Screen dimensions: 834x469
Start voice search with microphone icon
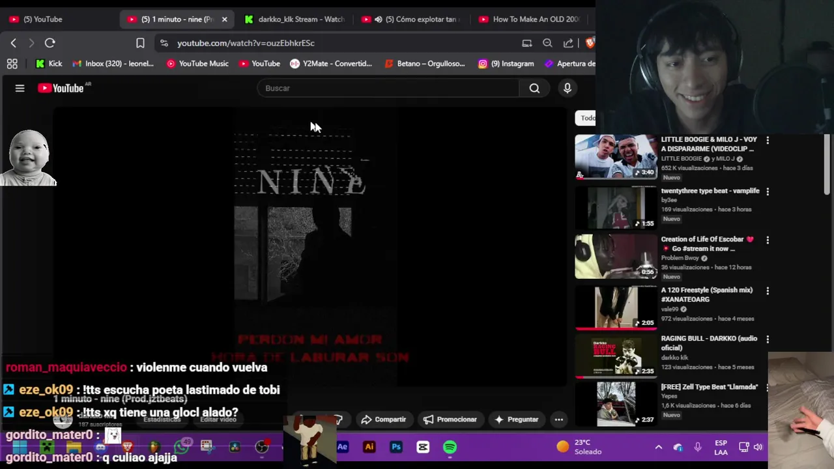point(568,88)
